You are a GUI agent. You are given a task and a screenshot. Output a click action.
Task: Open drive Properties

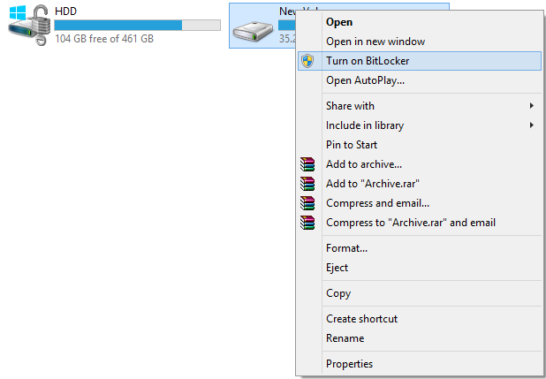tap(420, 364)
